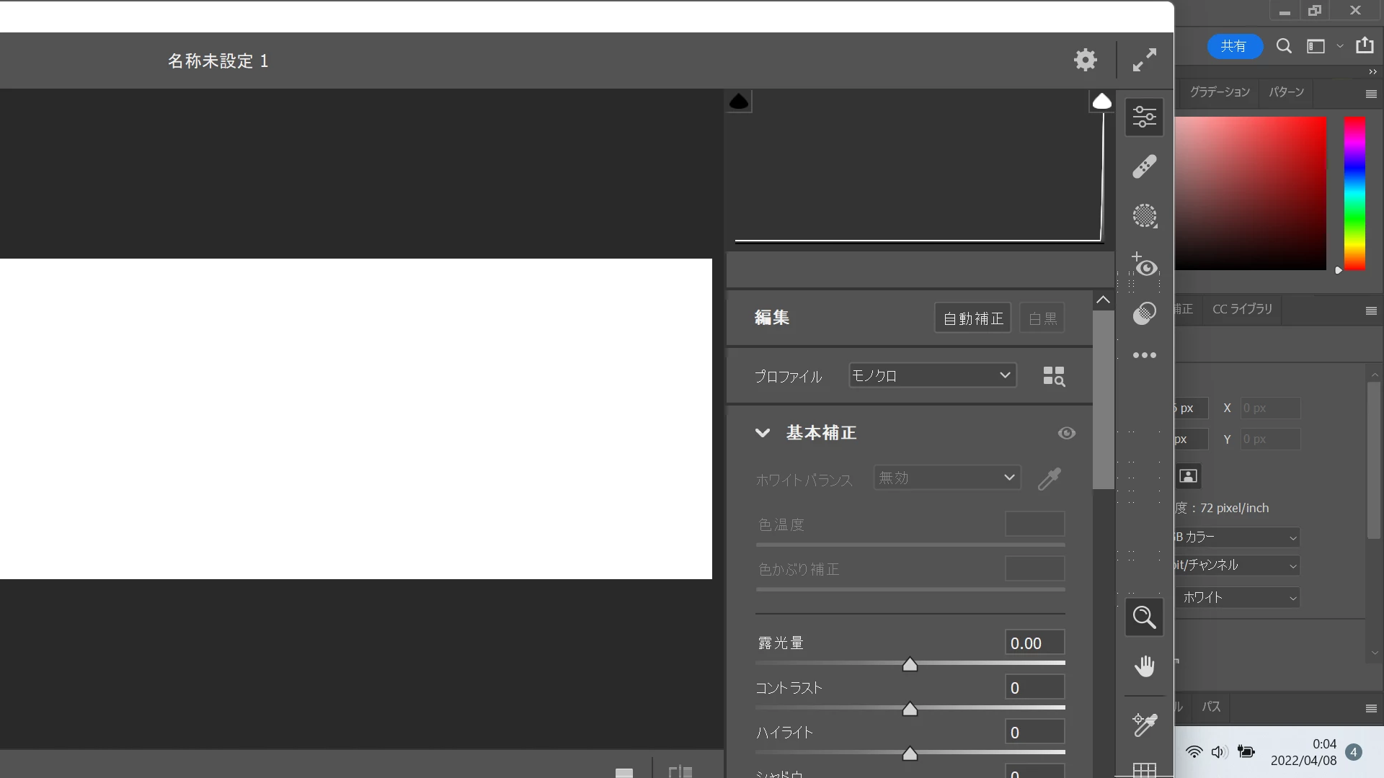Open the Masking tool circle icon
The width and height of the screenshot is (1384, 778).
(1144, 215)
